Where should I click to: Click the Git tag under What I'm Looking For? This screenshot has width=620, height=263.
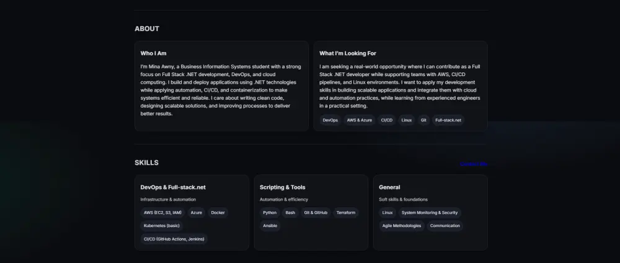[x=423, y=120]
